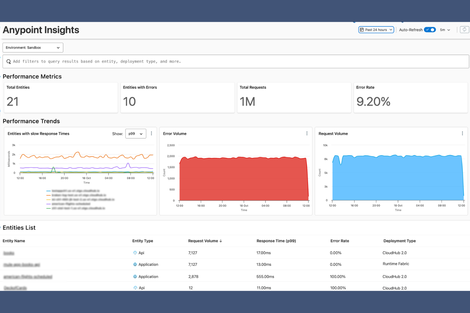The image size is (470, 313).
Task: Click the Runtime Fabric deployment type cell
Action: [396, 264]
